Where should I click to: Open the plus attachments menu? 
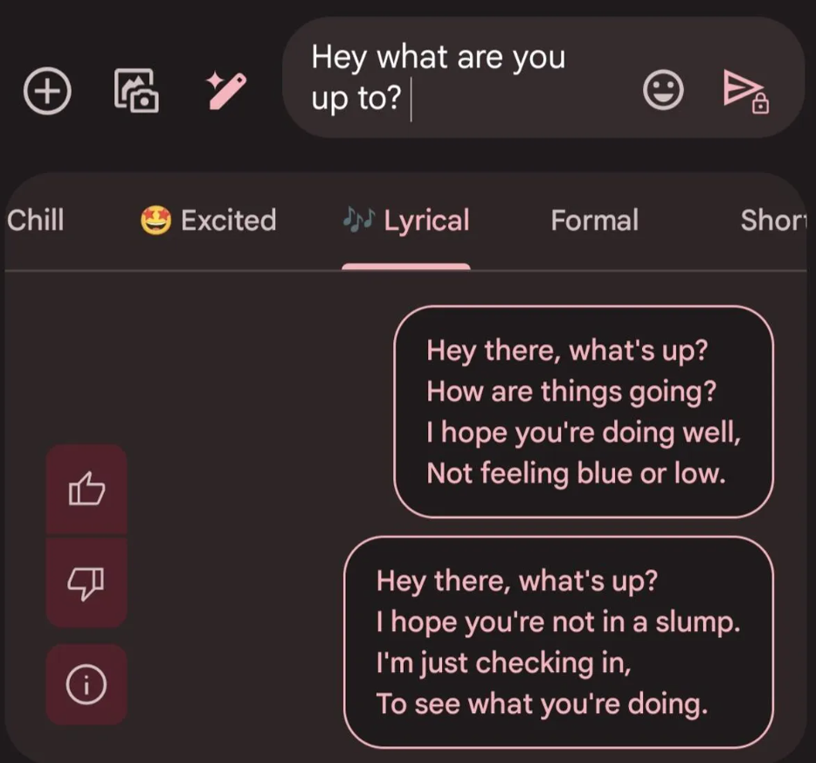[47, 91]
